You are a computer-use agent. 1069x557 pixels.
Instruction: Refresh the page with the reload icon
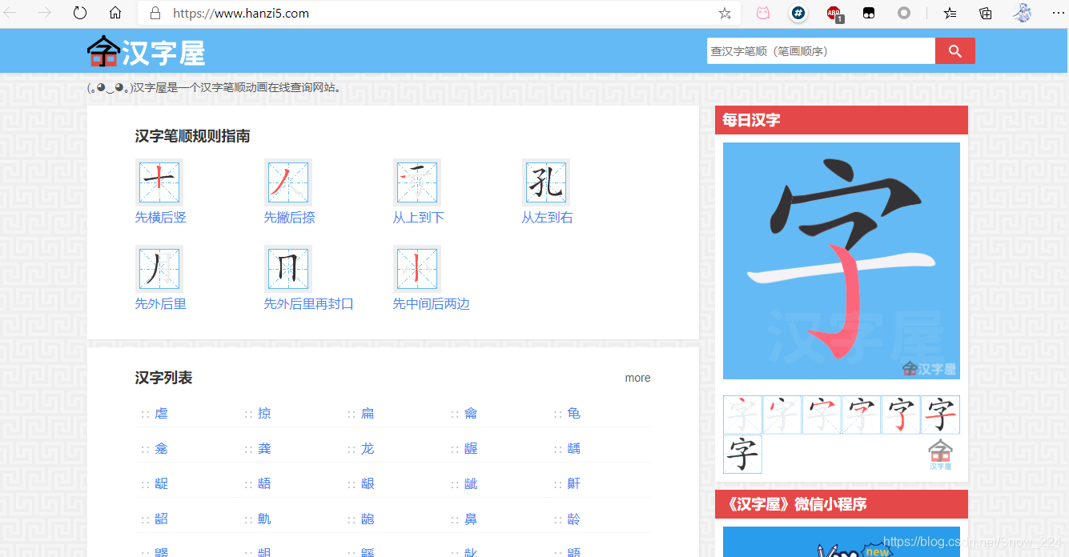click(x=80, y=13)
